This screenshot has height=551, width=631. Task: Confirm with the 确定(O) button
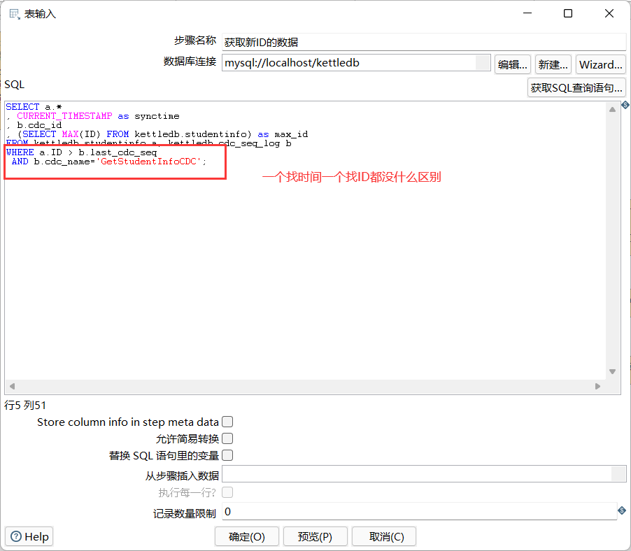tap(247, 536)
